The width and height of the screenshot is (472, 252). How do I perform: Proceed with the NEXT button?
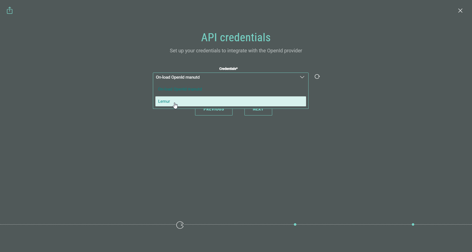[258, 112]
